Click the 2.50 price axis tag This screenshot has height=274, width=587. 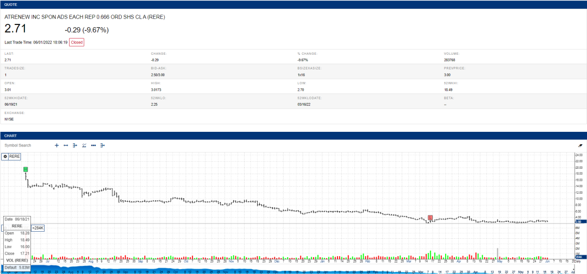(579, 222)
